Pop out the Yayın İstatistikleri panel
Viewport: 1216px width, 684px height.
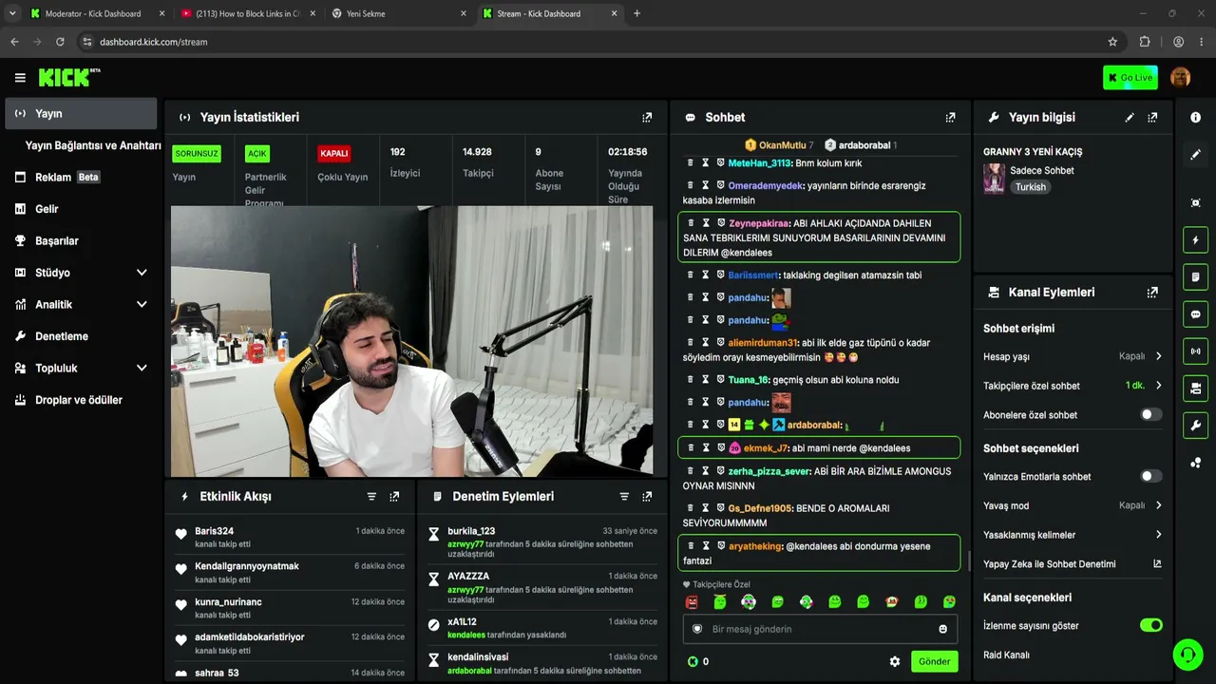coord(647,118)
